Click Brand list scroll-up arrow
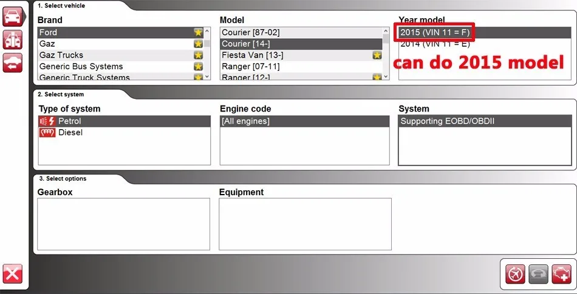Viewport: 577px width, 294px height. tap(207, 31)
